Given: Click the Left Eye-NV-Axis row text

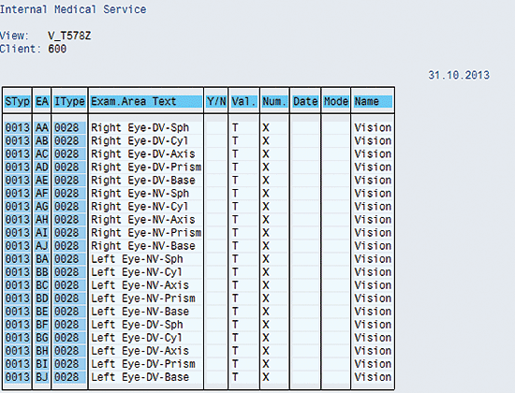Looking at the screenshot, I should [140, 285].
